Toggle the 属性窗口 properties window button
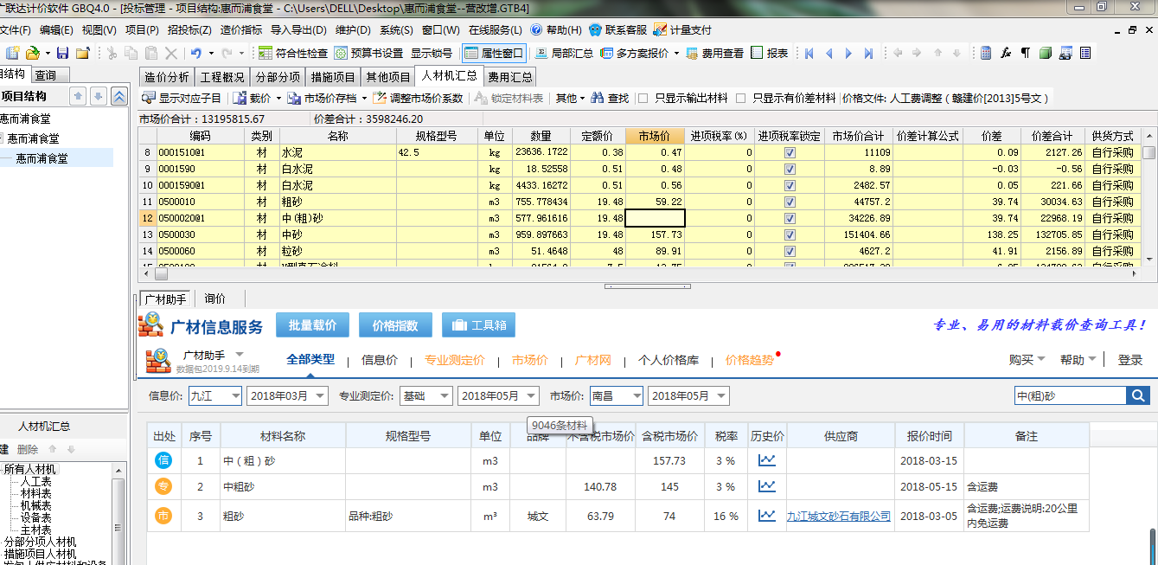Screen dimensions: 1158x565 (x=494, y=53)
